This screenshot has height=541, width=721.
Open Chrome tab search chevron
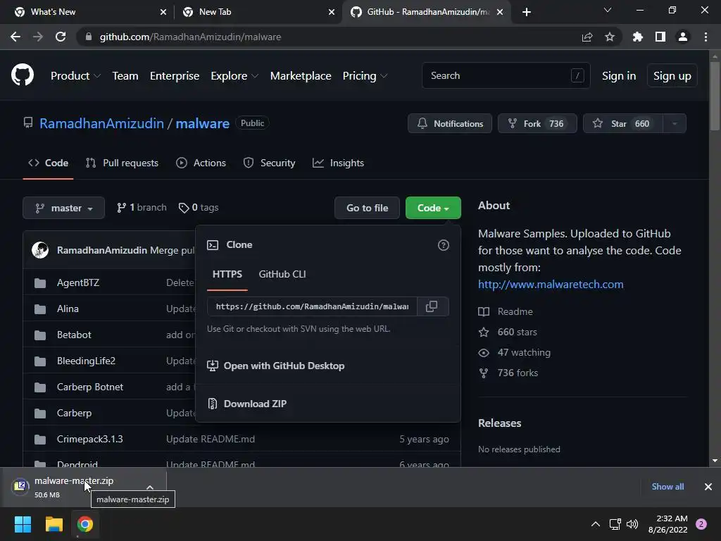point(608,10)
